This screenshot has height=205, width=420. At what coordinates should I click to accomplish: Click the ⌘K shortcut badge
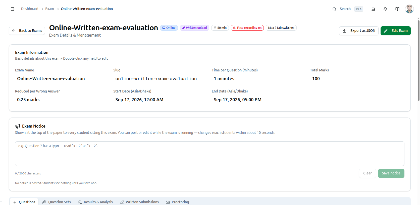click(x=359, y=9)
